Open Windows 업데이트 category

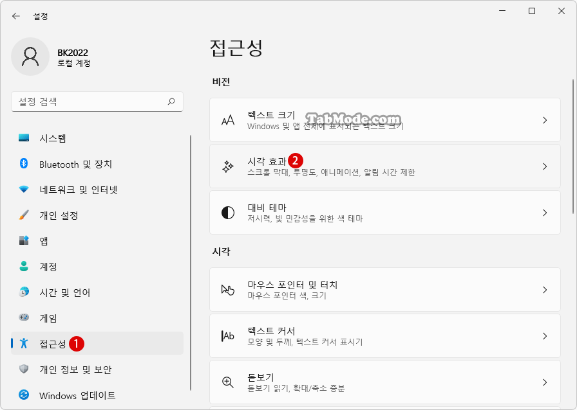tap(97, 395)
